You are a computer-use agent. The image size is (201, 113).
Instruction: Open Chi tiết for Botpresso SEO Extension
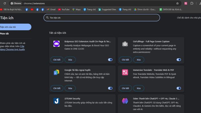[57, 60]
